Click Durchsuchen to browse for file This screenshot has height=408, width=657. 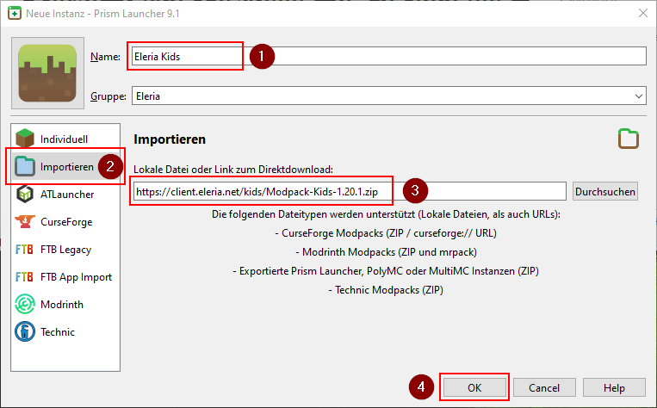click(x=604, y=191)
